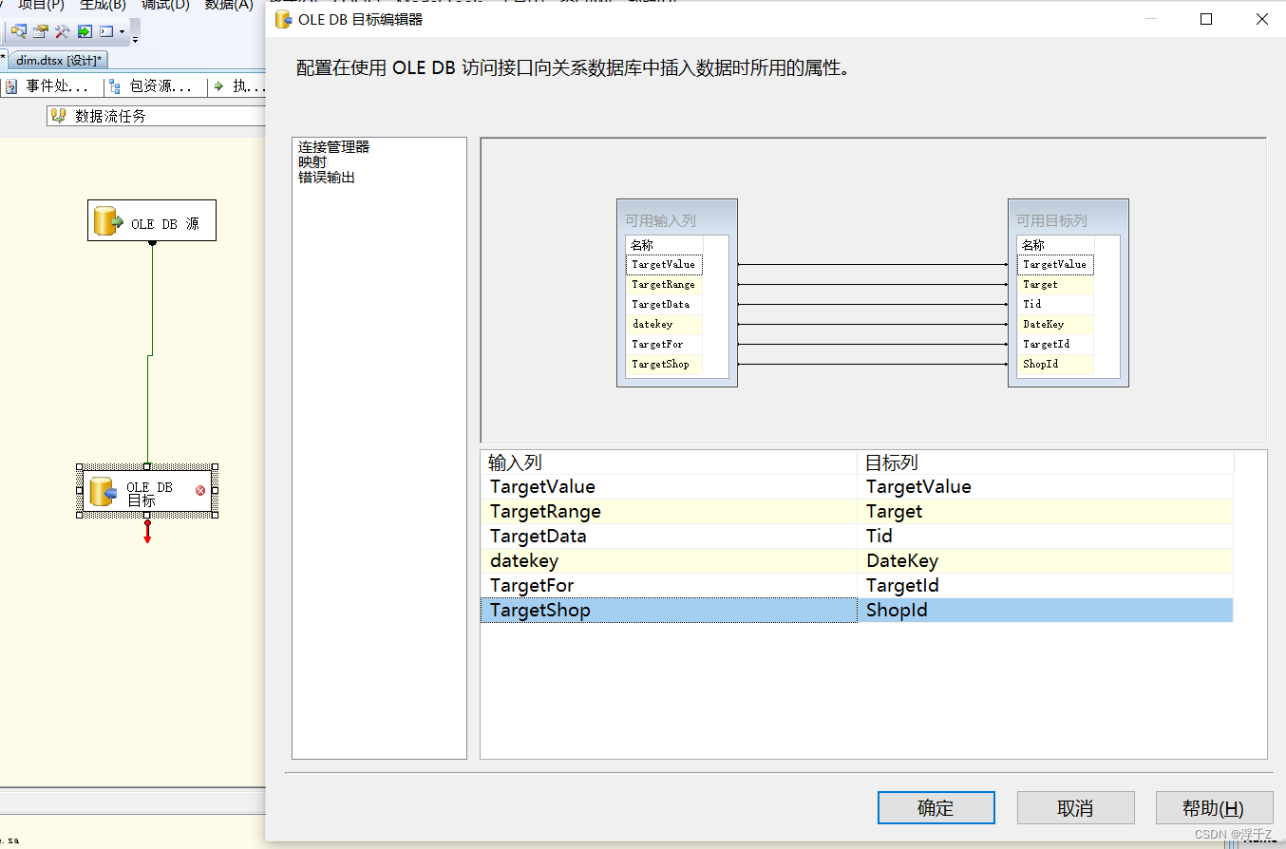This screenshot has height=849, width=1286.
Task: Click Tid in 可用目标列 box
Action: coord(1055,305)
